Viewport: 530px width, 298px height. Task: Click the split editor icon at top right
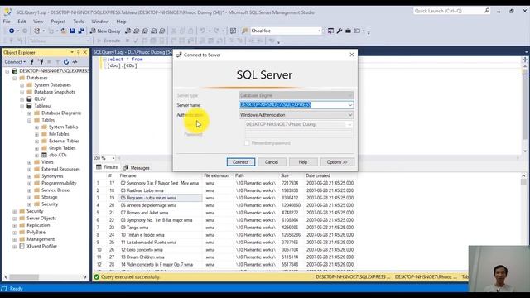pos(525,60)
